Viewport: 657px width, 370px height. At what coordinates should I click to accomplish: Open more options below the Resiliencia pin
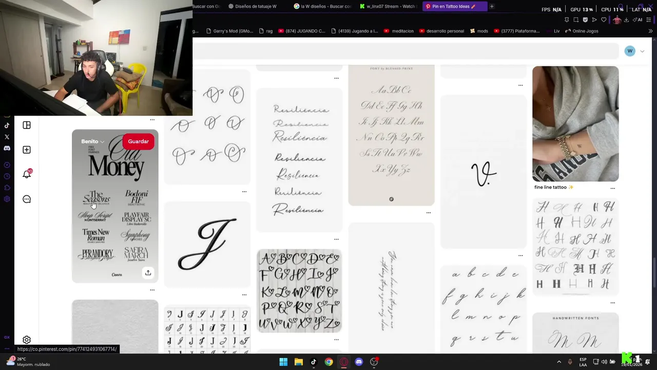pyautogui.click(x=336, y=239)
